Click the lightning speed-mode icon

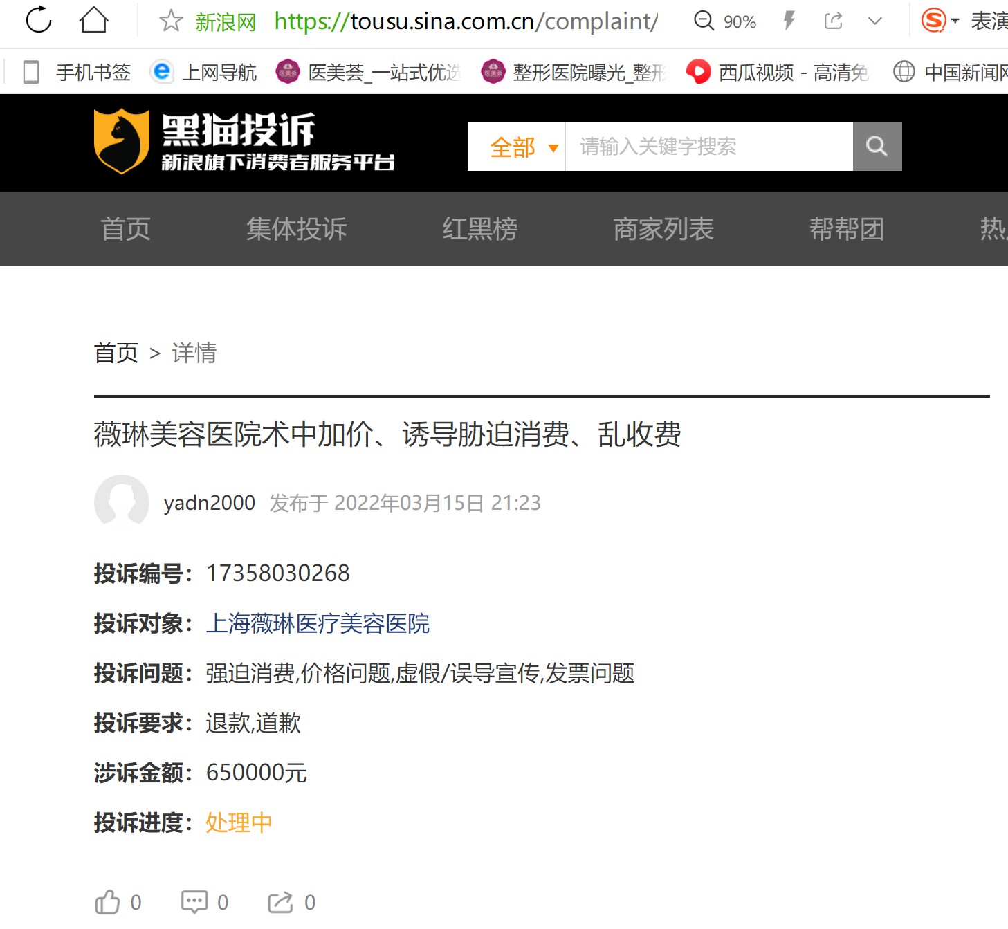point(789,21)
